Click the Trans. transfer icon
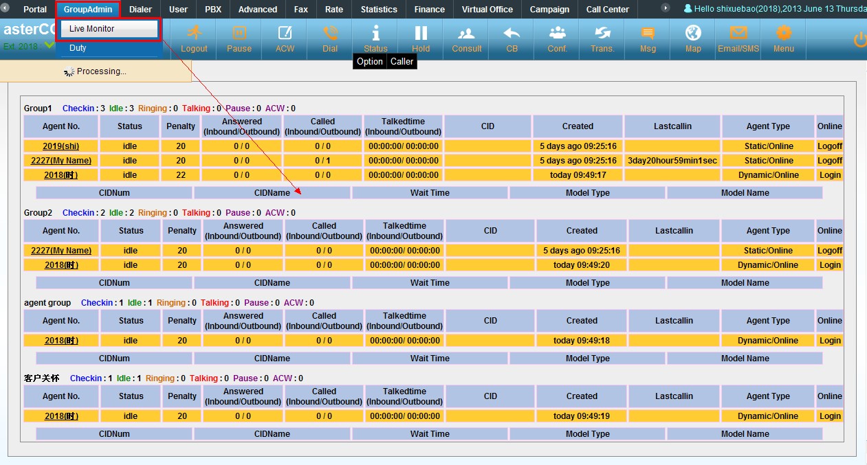 (x=602, y=38)
